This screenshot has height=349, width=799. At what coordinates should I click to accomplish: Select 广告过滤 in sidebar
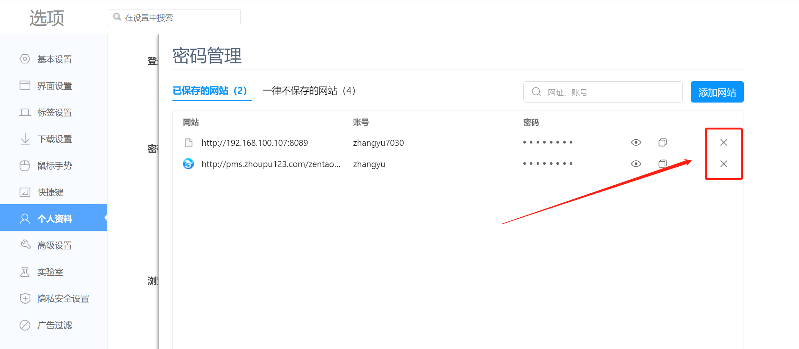[54, 325]
